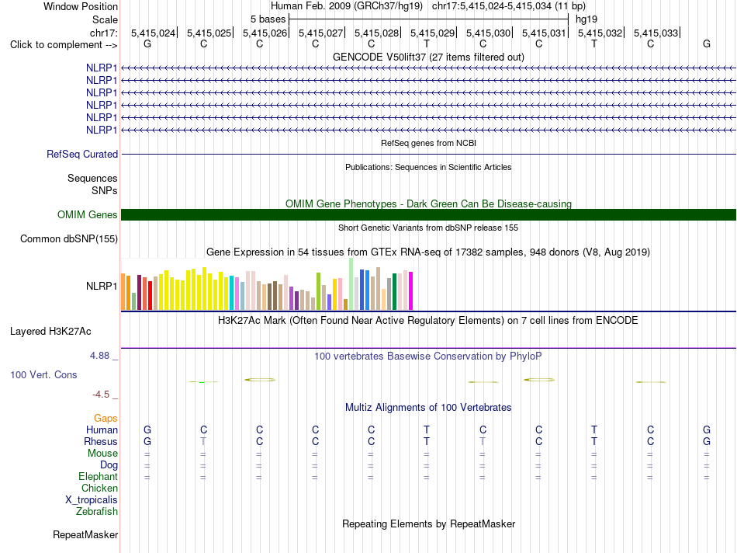The height and width of the screenshot is (553, 737).
Task: Select the RepeatMasker track label
Action: point(85,534)
